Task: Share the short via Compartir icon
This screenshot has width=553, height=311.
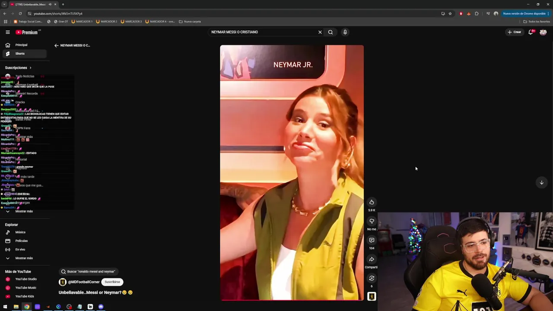Action: tap(372, 259)
